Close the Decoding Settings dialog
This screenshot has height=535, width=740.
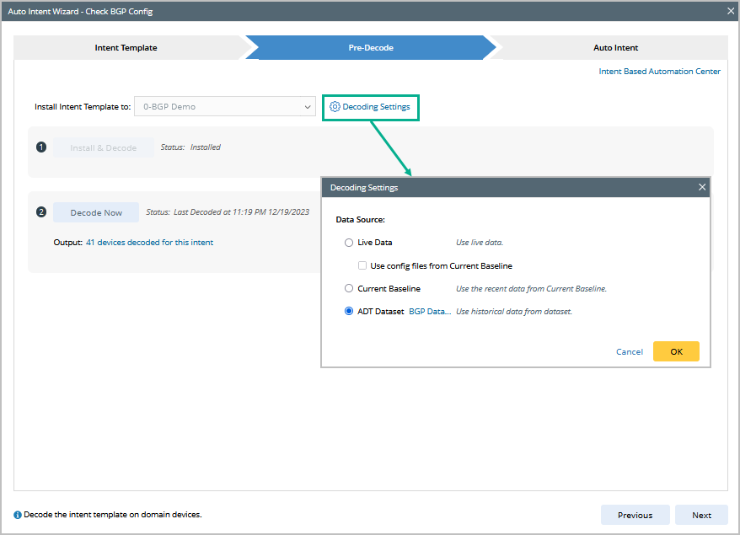[x=702, y=187]
